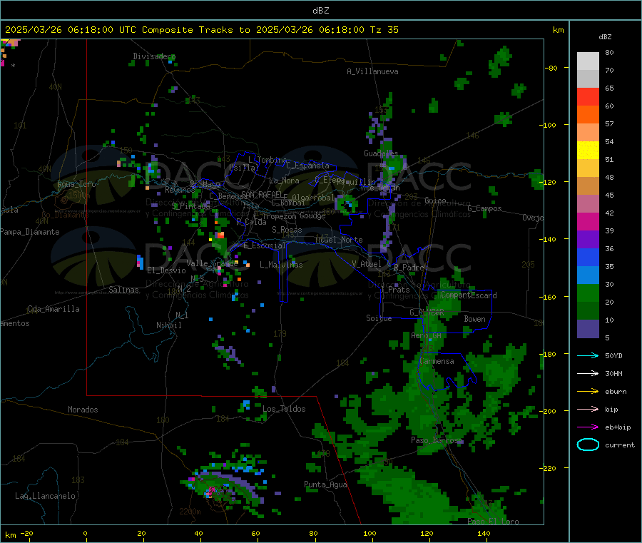
Task: Click the C_Española map label
Action: click(307, 166)
